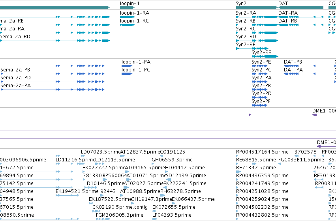Select EST label EK194521.5prime
Screen dimensions: 336x221
click(x=77, y=191)
